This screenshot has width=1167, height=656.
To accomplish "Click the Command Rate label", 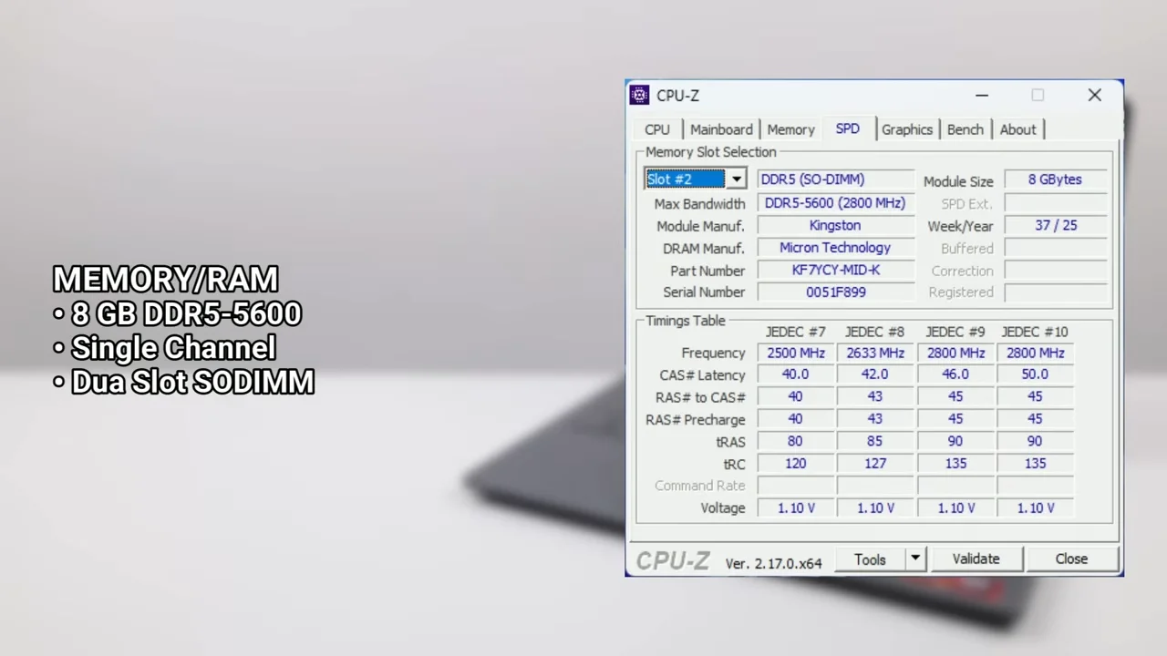I will (x=699, y=486).
